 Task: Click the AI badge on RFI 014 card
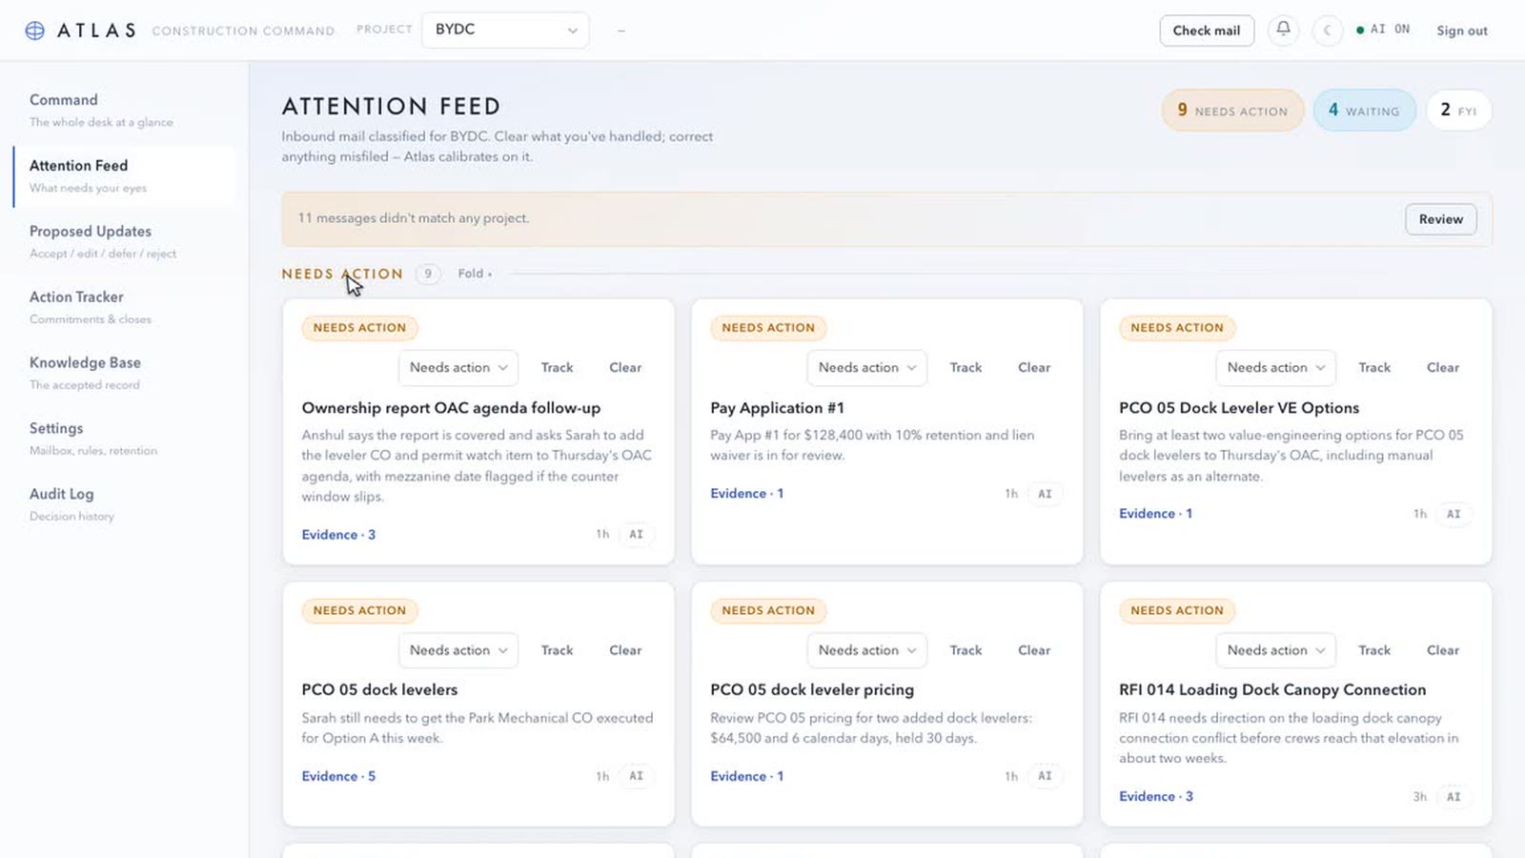tap(1454, 797)
